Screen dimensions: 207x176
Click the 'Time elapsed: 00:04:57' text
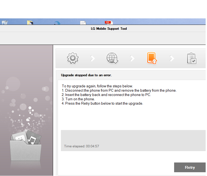pyautogui.click(x=81, y=146)
